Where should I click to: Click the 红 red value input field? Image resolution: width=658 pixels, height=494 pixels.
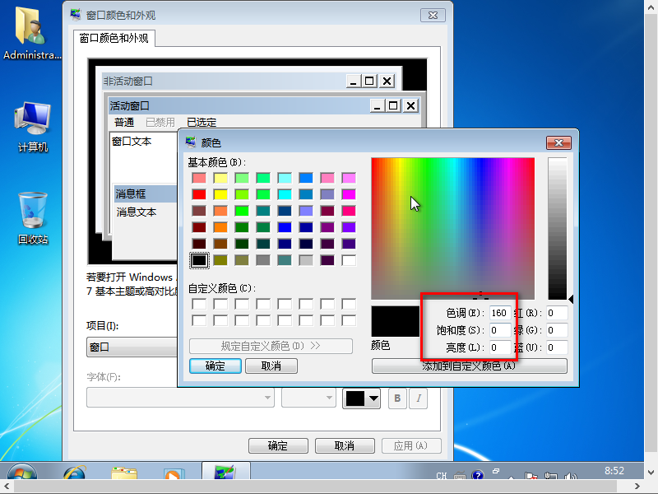[557, 313]
